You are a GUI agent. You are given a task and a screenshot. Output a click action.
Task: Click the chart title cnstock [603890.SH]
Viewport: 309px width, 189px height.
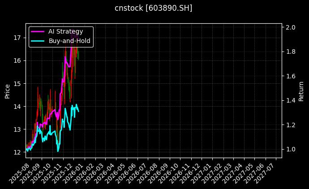tap(154, 9)
